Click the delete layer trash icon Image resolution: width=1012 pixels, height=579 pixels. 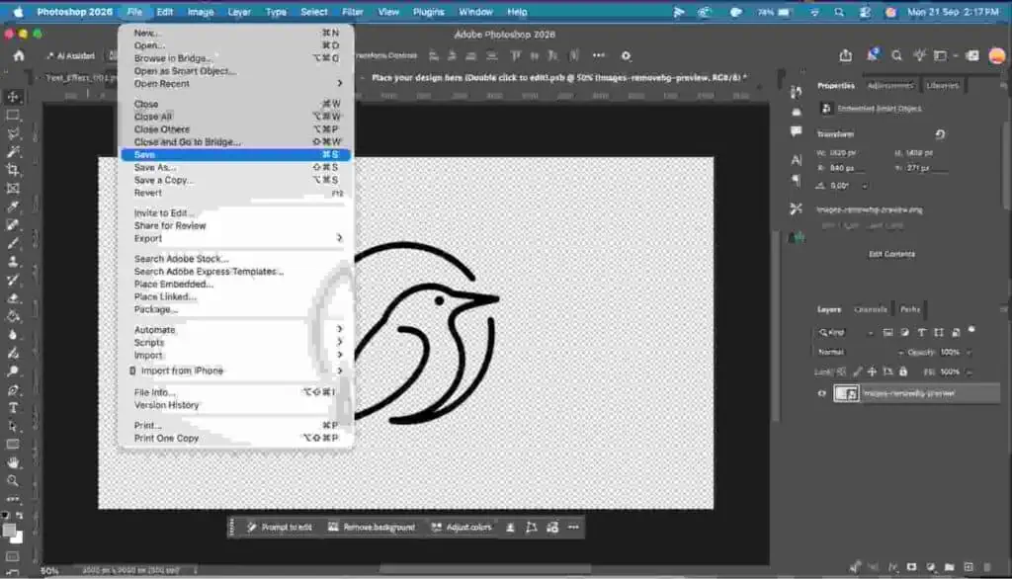pyautogui.click(x=987, y=567)
